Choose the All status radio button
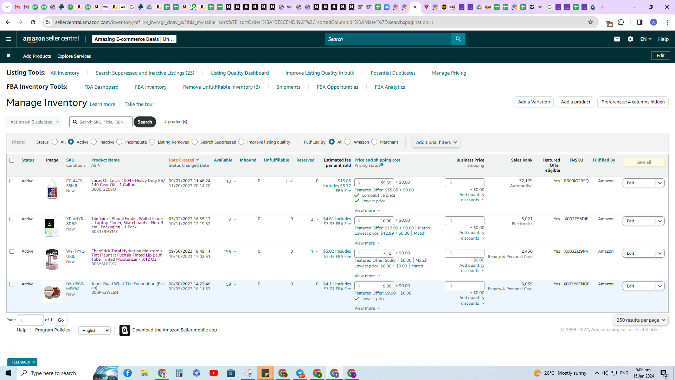Image resolution: width=675 pixels, height=380 pixels. (55, 142)
